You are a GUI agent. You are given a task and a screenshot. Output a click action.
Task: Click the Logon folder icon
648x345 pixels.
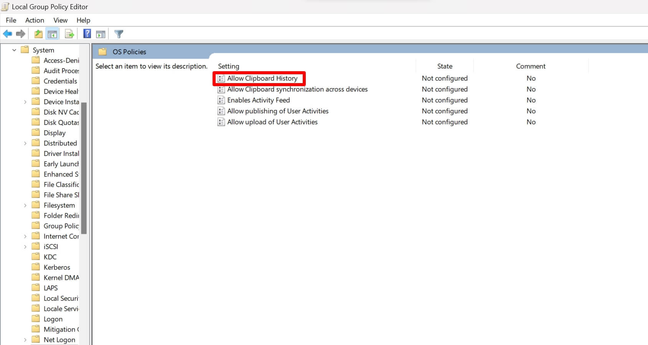click(36, 319)
